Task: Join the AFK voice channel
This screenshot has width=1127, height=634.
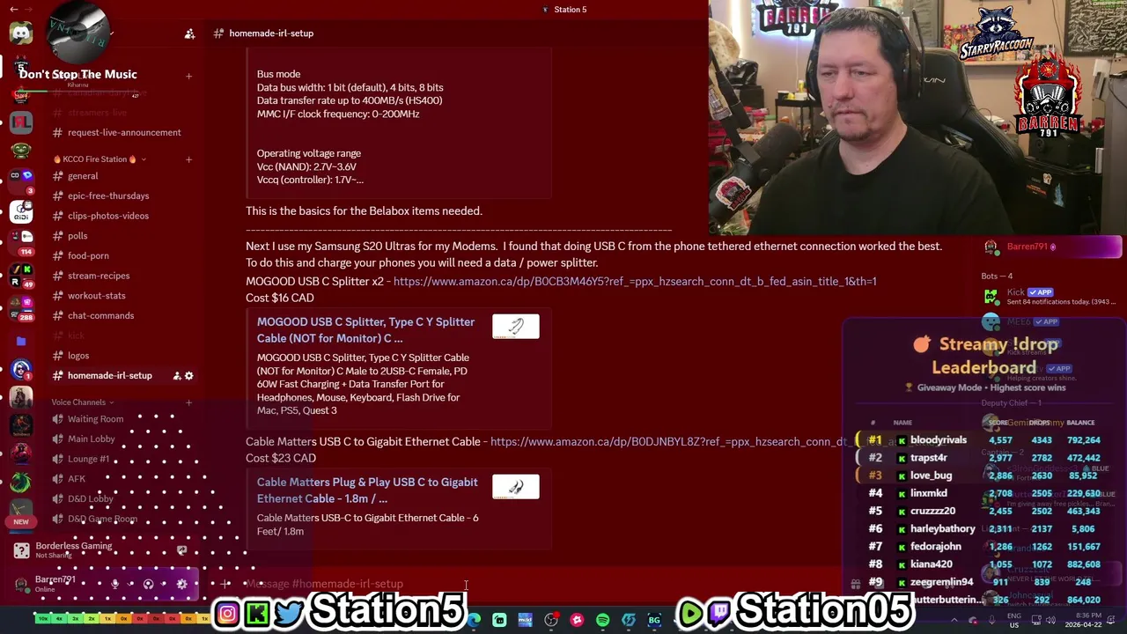Action: [x=122, y=479]
